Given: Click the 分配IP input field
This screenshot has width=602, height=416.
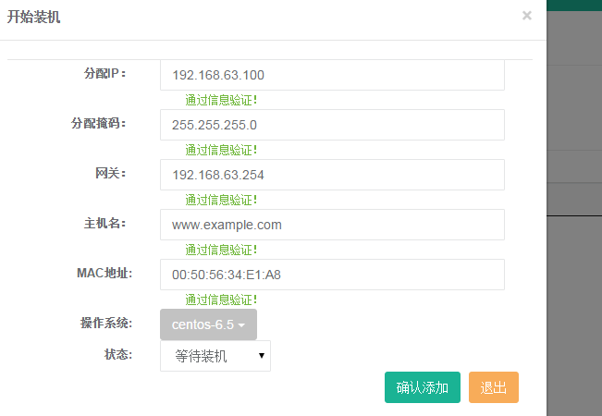Looking at the screenshot, I should [x=332, y=75].
